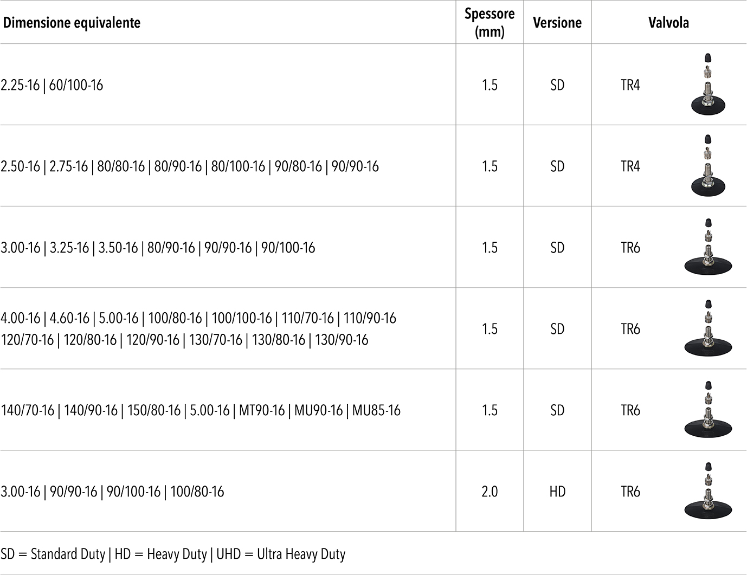The height and width of the screenshot is (575, 747).
Task: Click the valve image in the 2.50-16 row
Action: click(x=708, y=166)
